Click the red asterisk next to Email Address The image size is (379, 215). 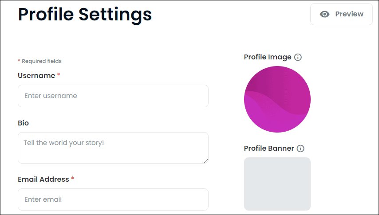coord(73,179)
